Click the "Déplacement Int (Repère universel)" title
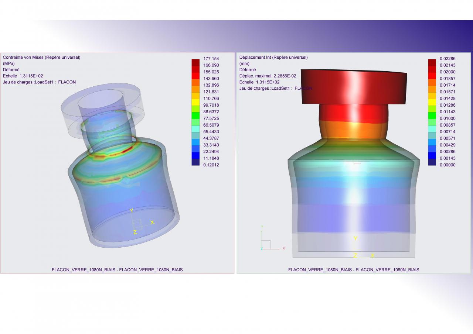This screenshot has height=334, width=473. pyautogui.click(x=273, y=57)
